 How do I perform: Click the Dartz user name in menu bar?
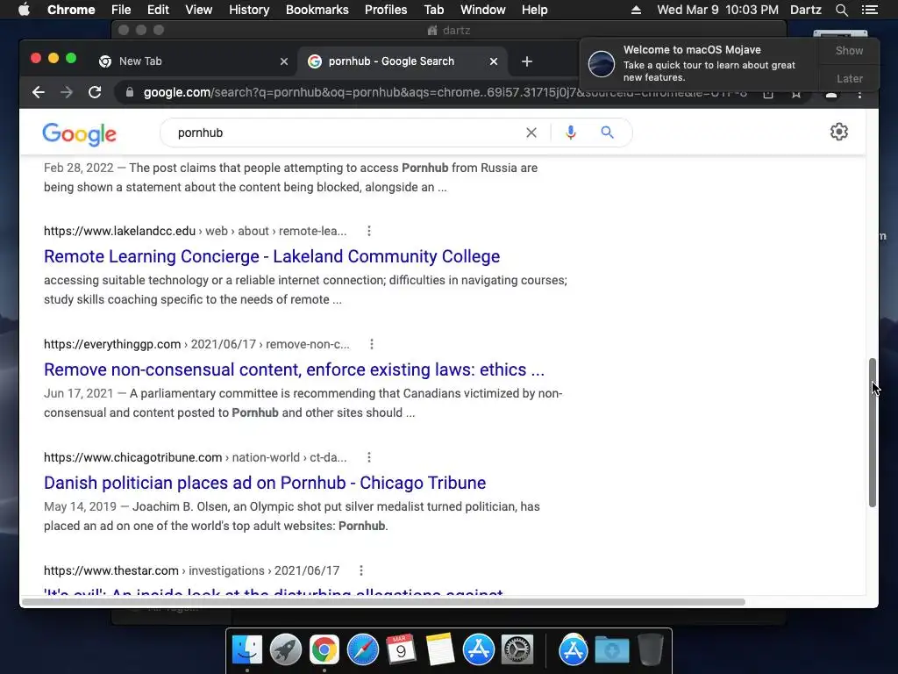point(806,10)
